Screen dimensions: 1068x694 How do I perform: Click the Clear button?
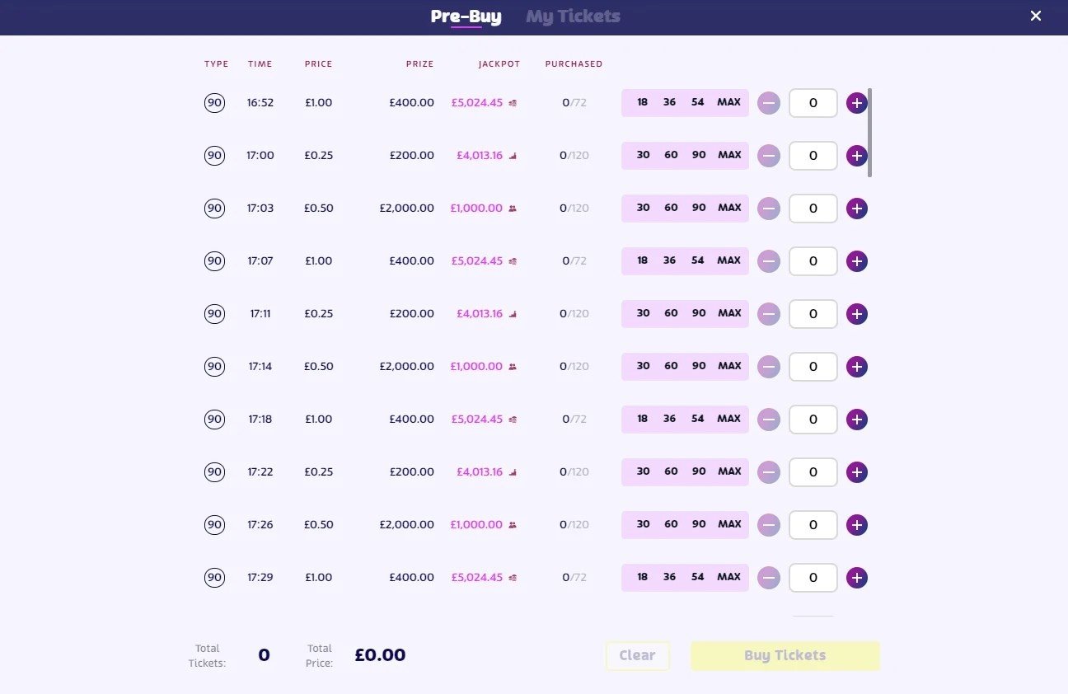click(x=637, y=655)
